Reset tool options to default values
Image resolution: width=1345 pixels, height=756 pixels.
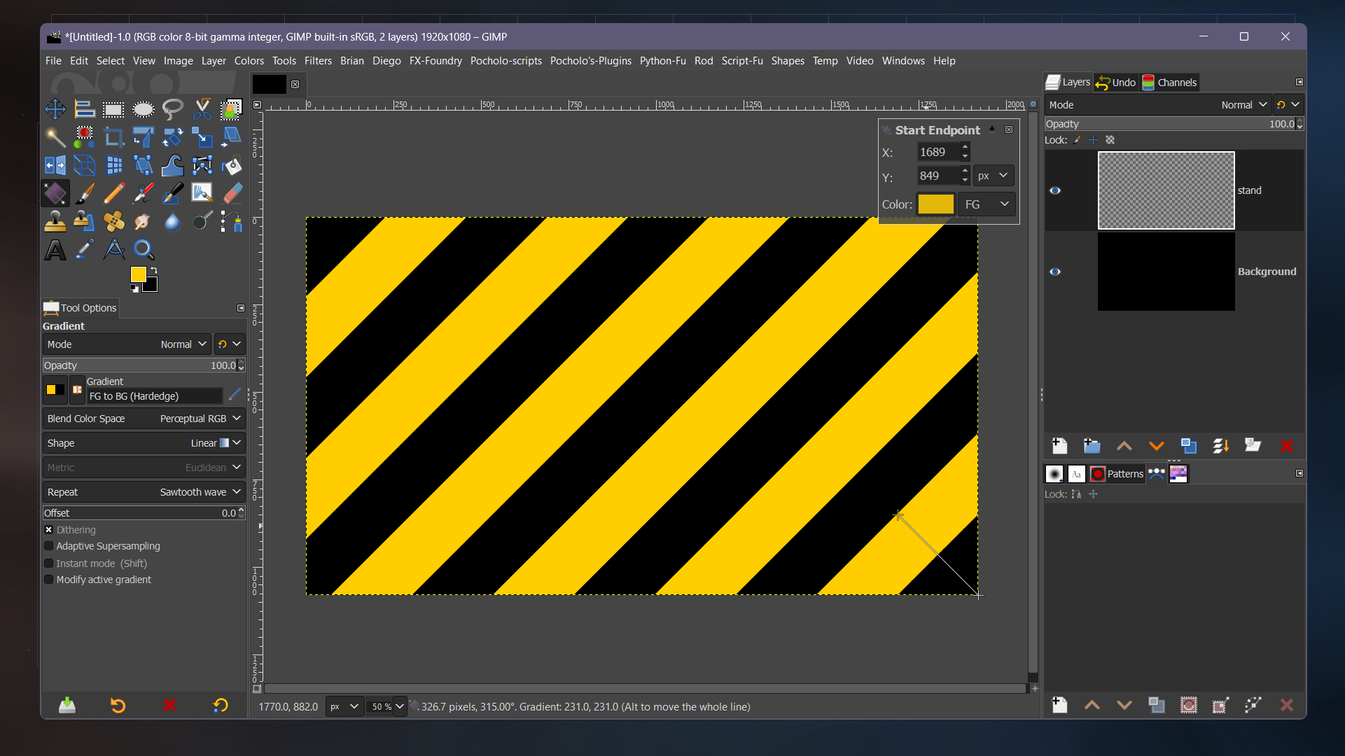pos(221,706)
